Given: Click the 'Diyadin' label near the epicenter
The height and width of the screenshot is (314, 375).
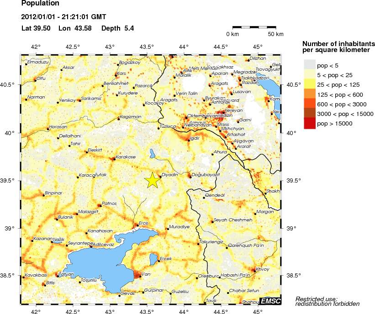Looking at the screenshot, I should [x=170, y=175].
